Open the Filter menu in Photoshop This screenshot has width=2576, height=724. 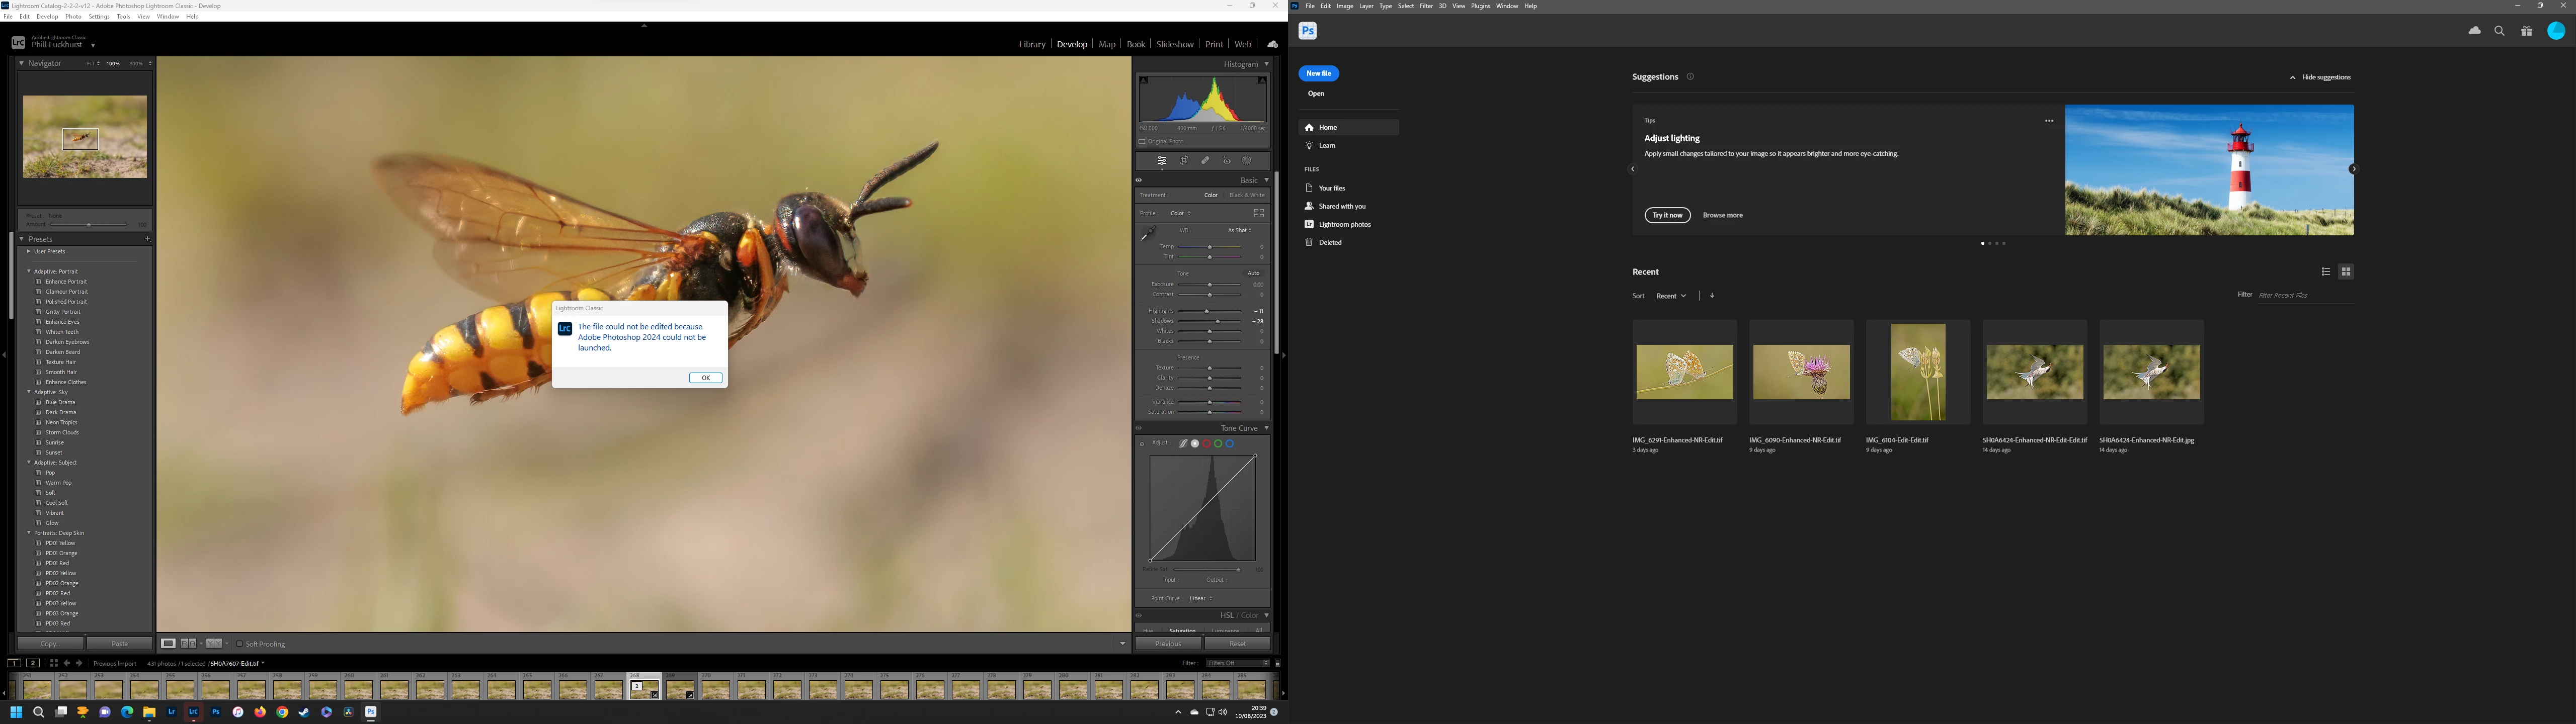tap(1426, 6)
